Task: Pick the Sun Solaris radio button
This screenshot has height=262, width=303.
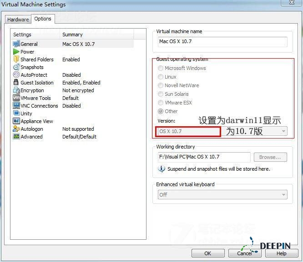Action: click(161, 94)
